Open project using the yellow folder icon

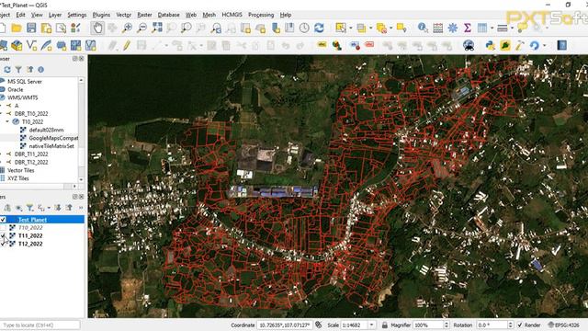[x=17, y=29]
